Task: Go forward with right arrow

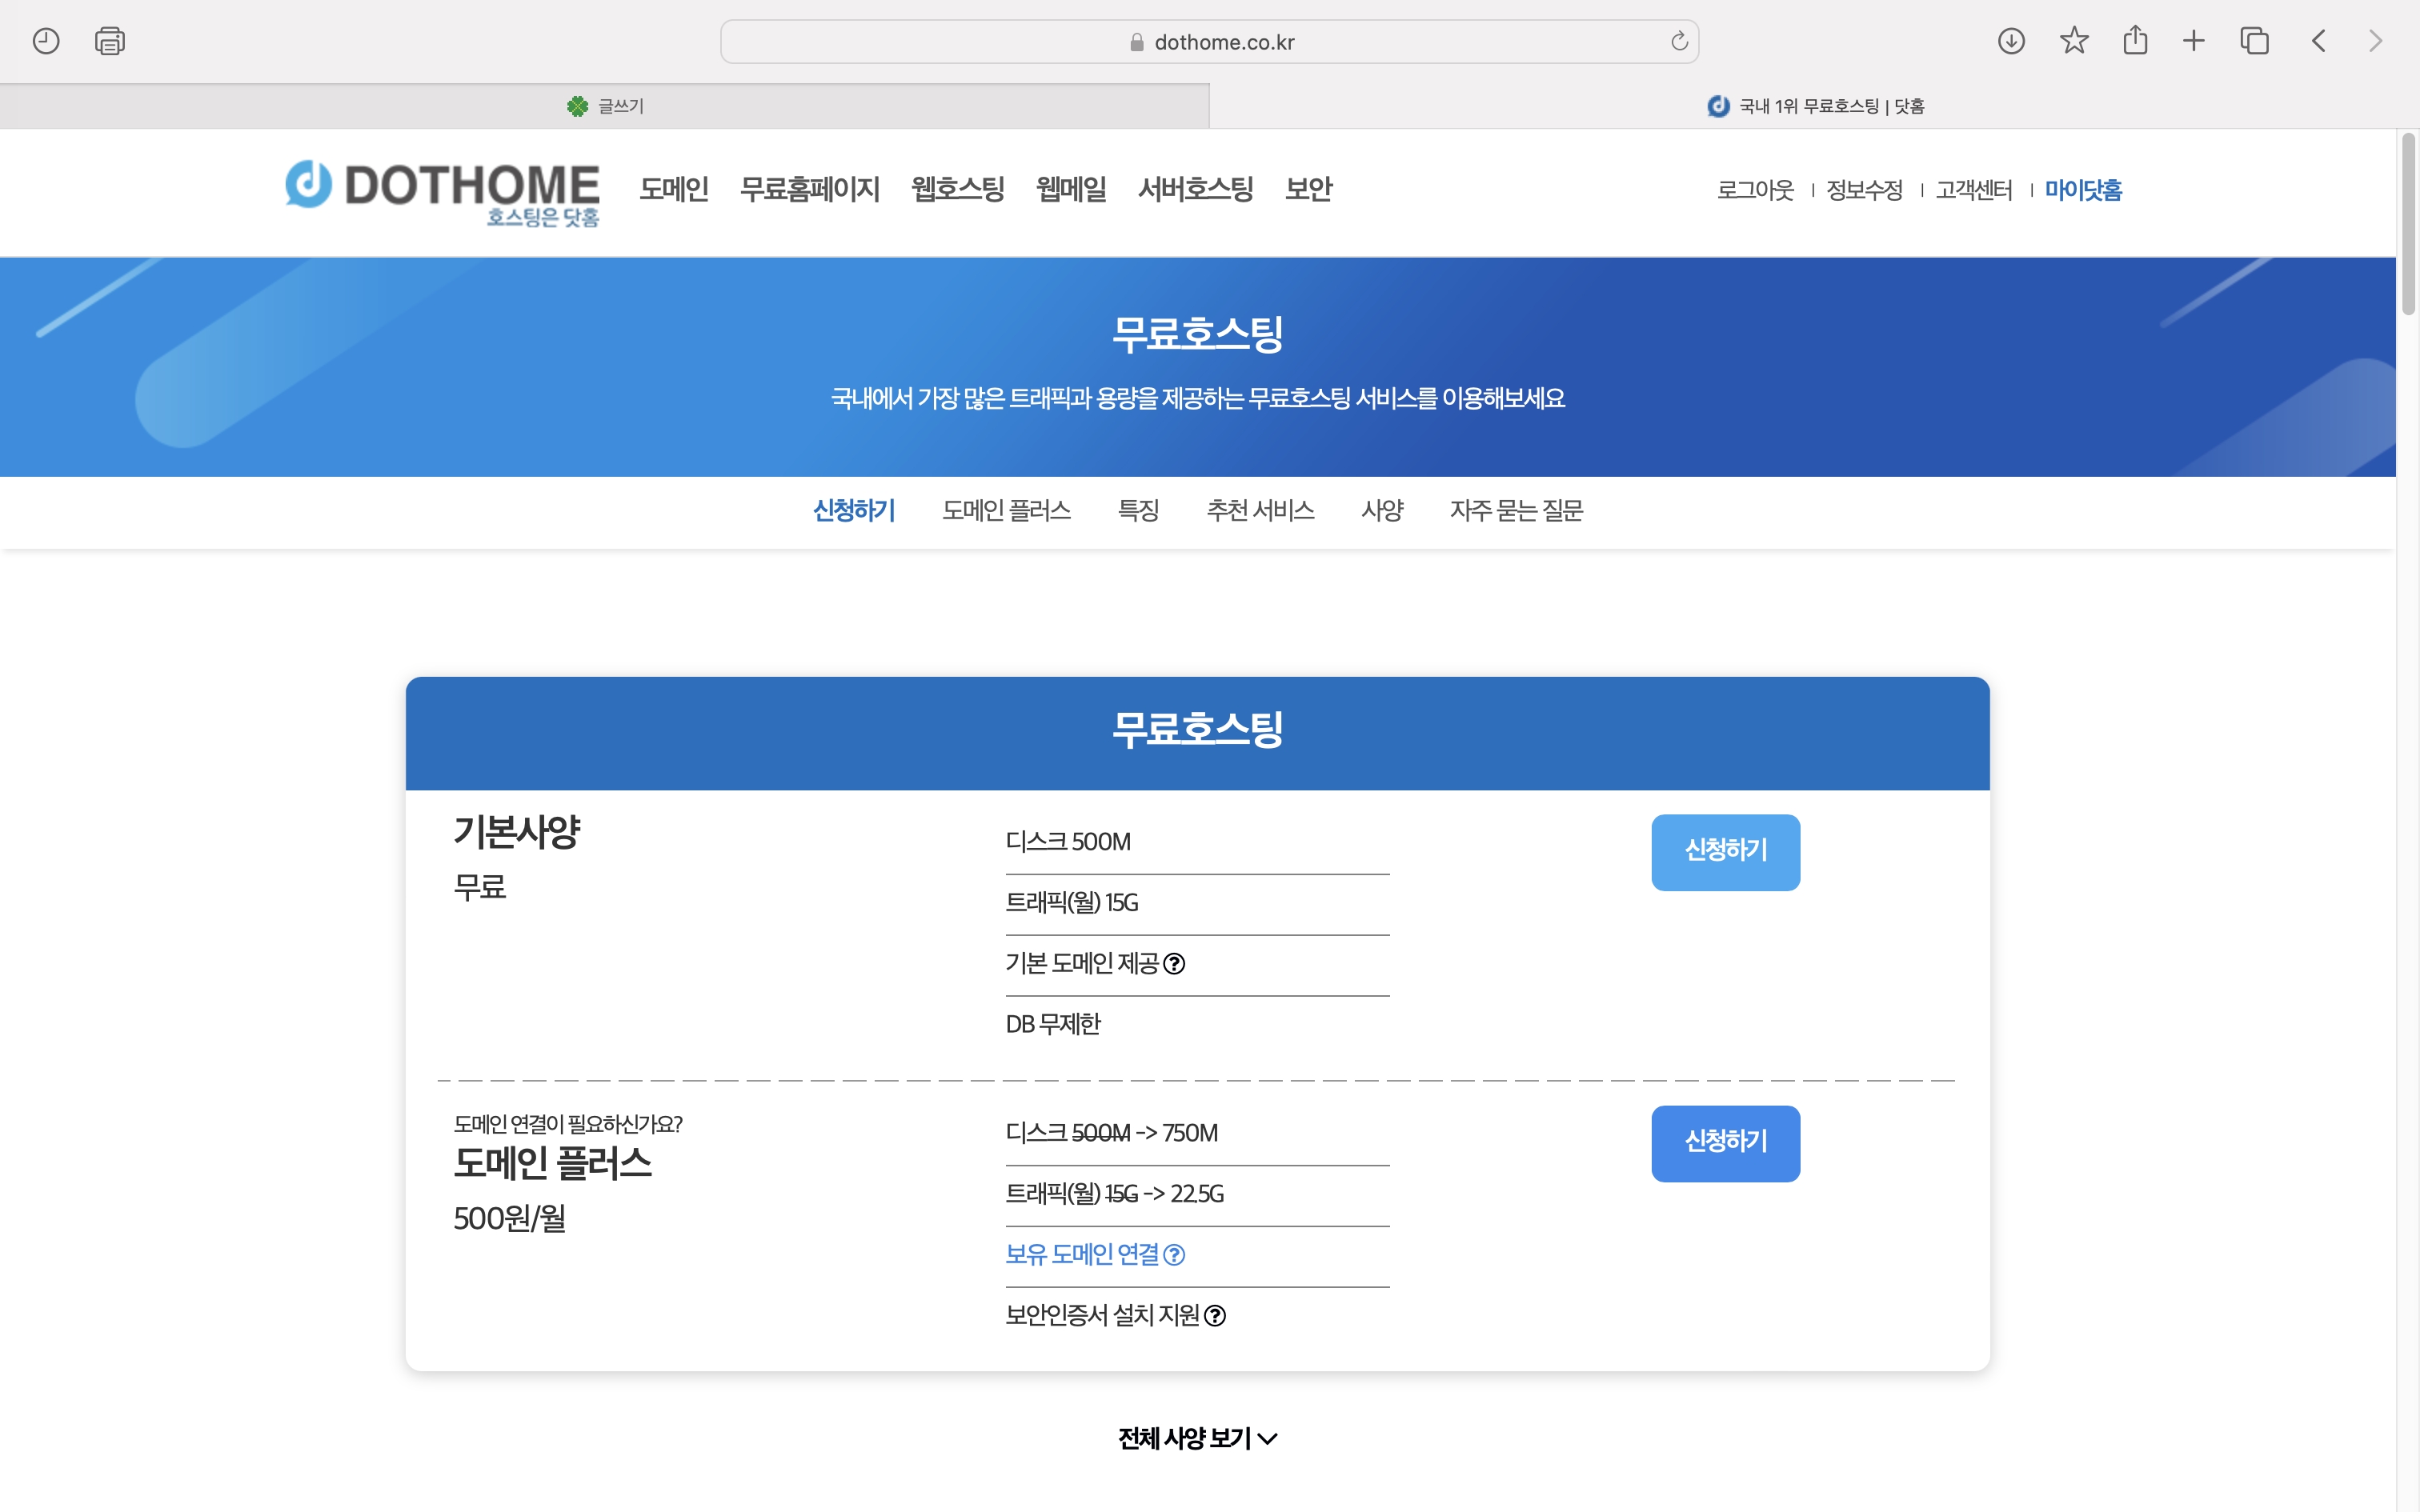Action: pyautogui.click(x=2375, y=41)
